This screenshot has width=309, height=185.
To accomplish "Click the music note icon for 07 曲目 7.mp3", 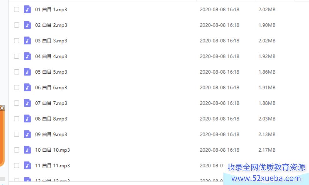I will (x=27, y=103).
